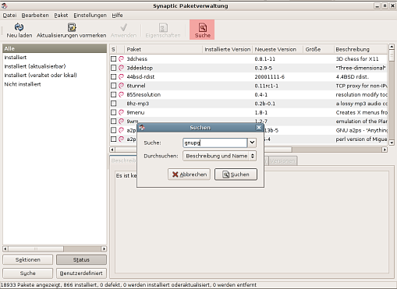Screen dimensions: 397x289
Task: Open the Bearbeiten menu
Action: click(x=35, y=16)
